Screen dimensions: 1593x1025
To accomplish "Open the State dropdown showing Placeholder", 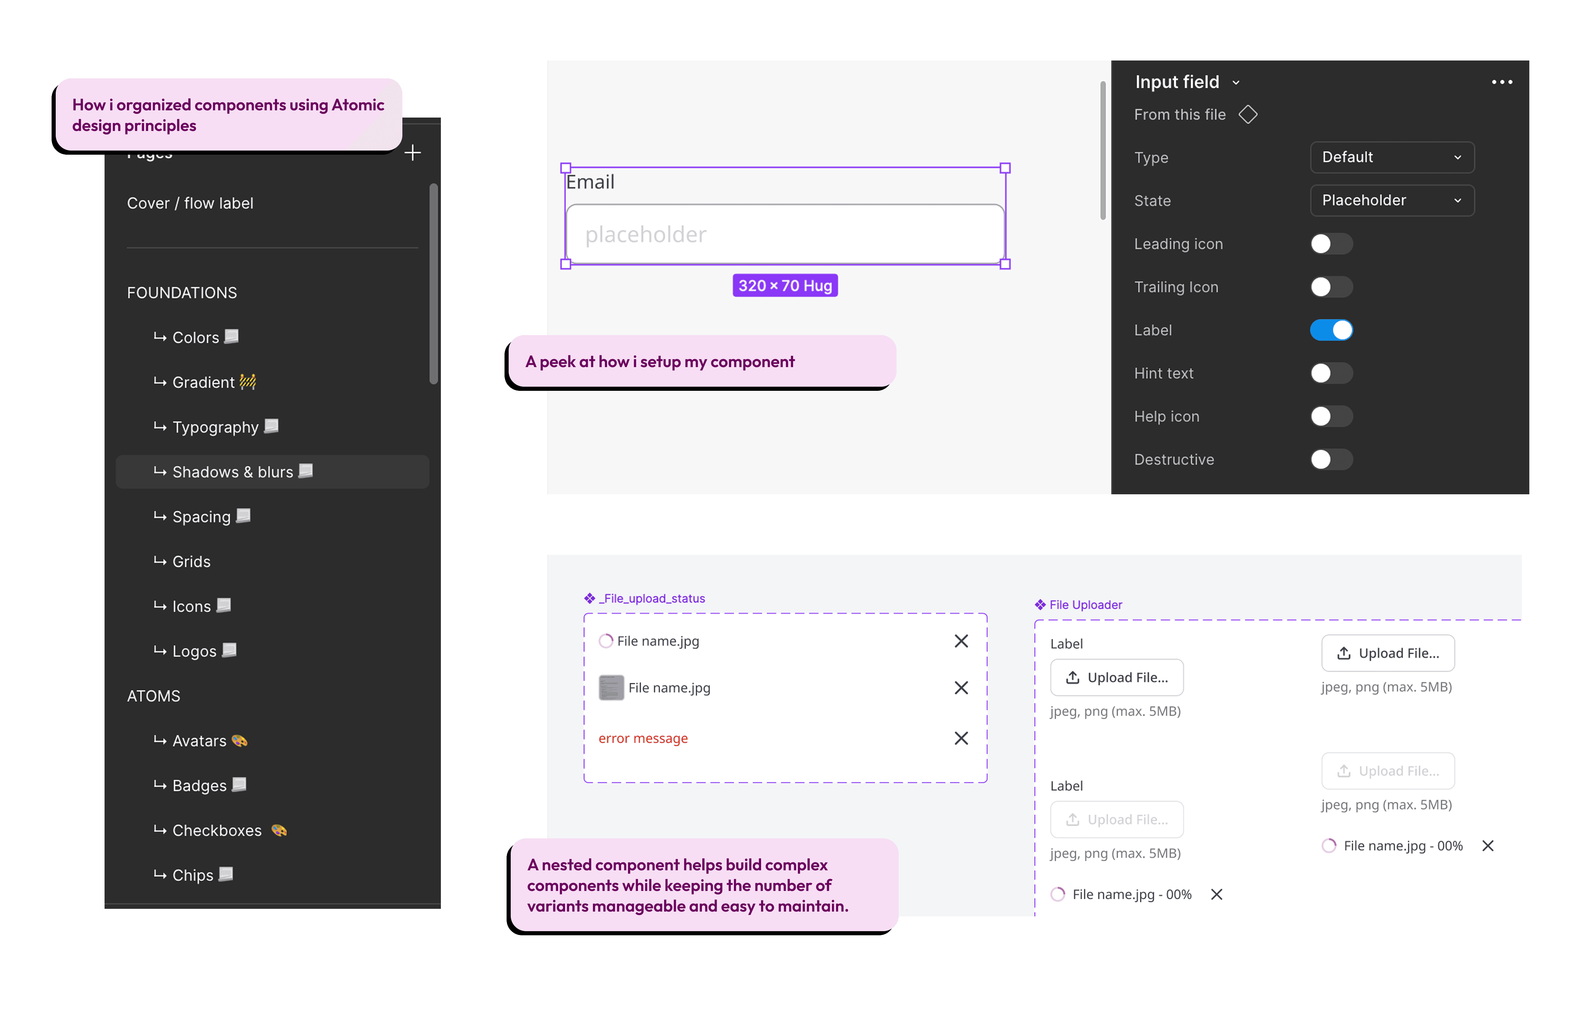I will (1391, 200).
